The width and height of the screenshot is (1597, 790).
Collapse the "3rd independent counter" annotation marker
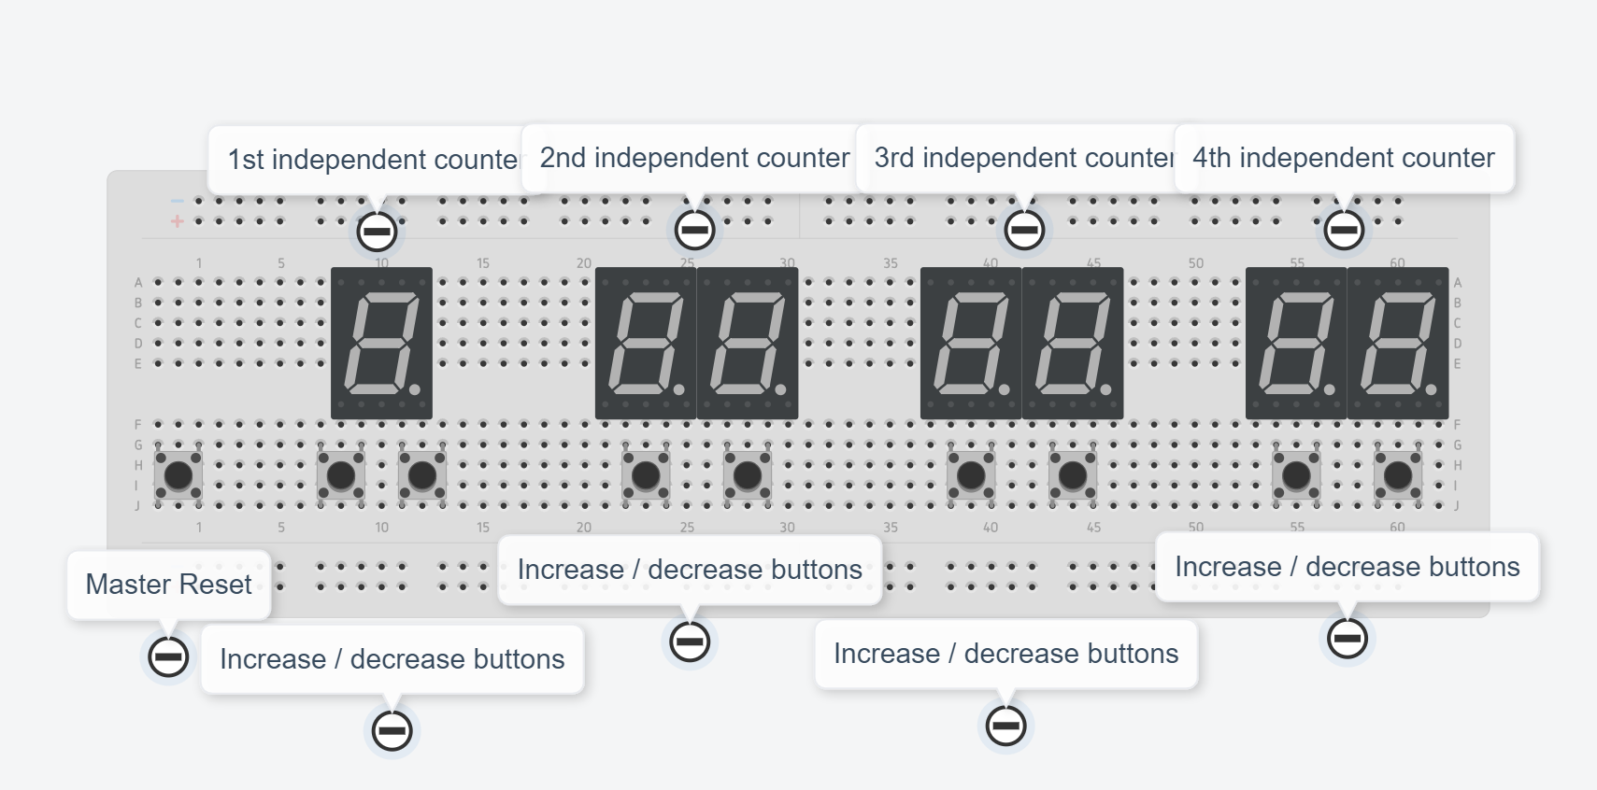[x=1024, y=229]
